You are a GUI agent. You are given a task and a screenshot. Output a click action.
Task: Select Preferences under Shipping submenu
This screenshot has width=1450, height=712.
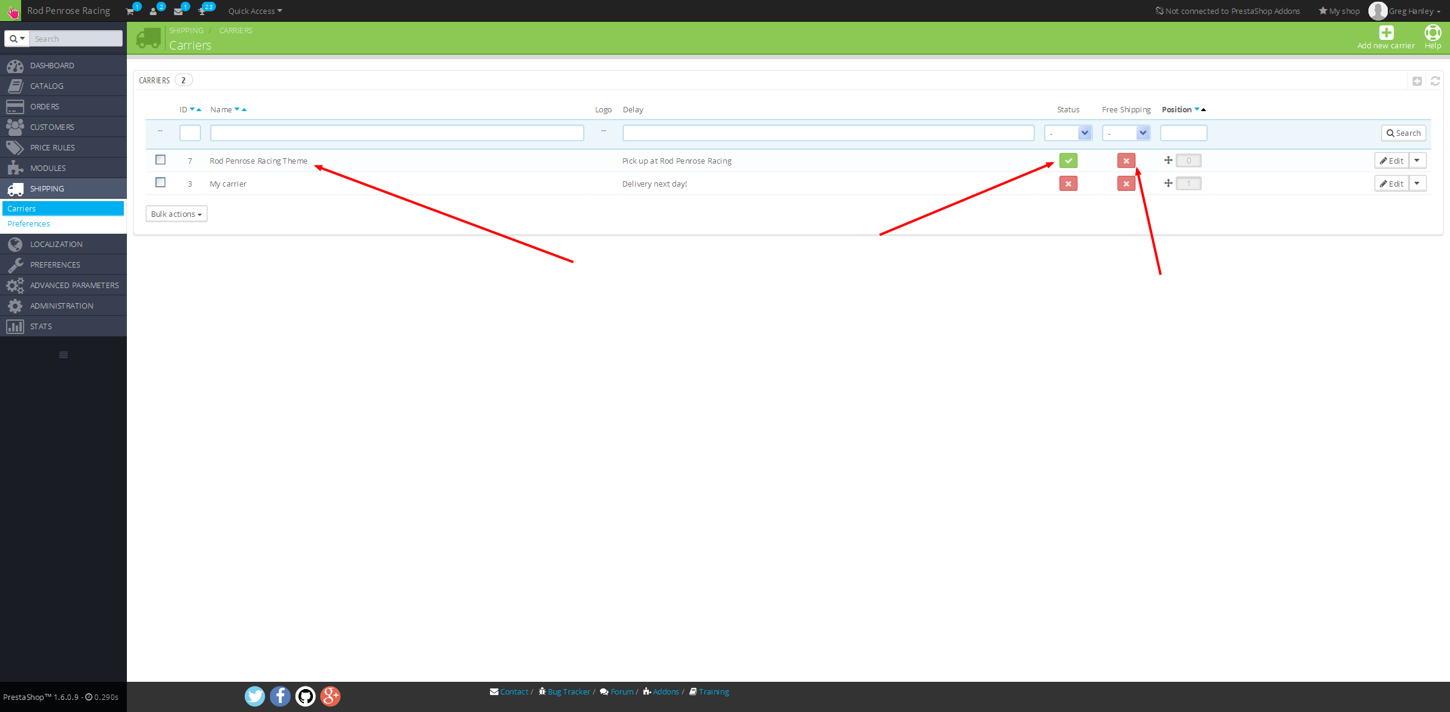tap(29, 223)
